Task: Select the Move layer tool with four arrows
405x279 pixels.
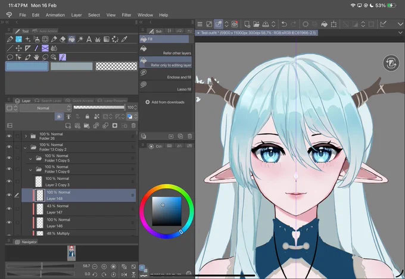Action: 18,48
